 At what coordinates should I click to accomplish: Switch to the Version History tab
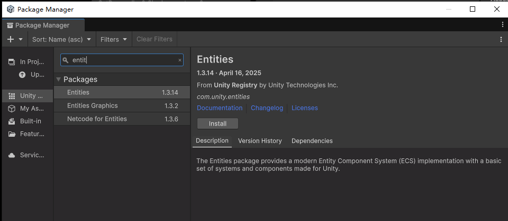click(260, 141)
